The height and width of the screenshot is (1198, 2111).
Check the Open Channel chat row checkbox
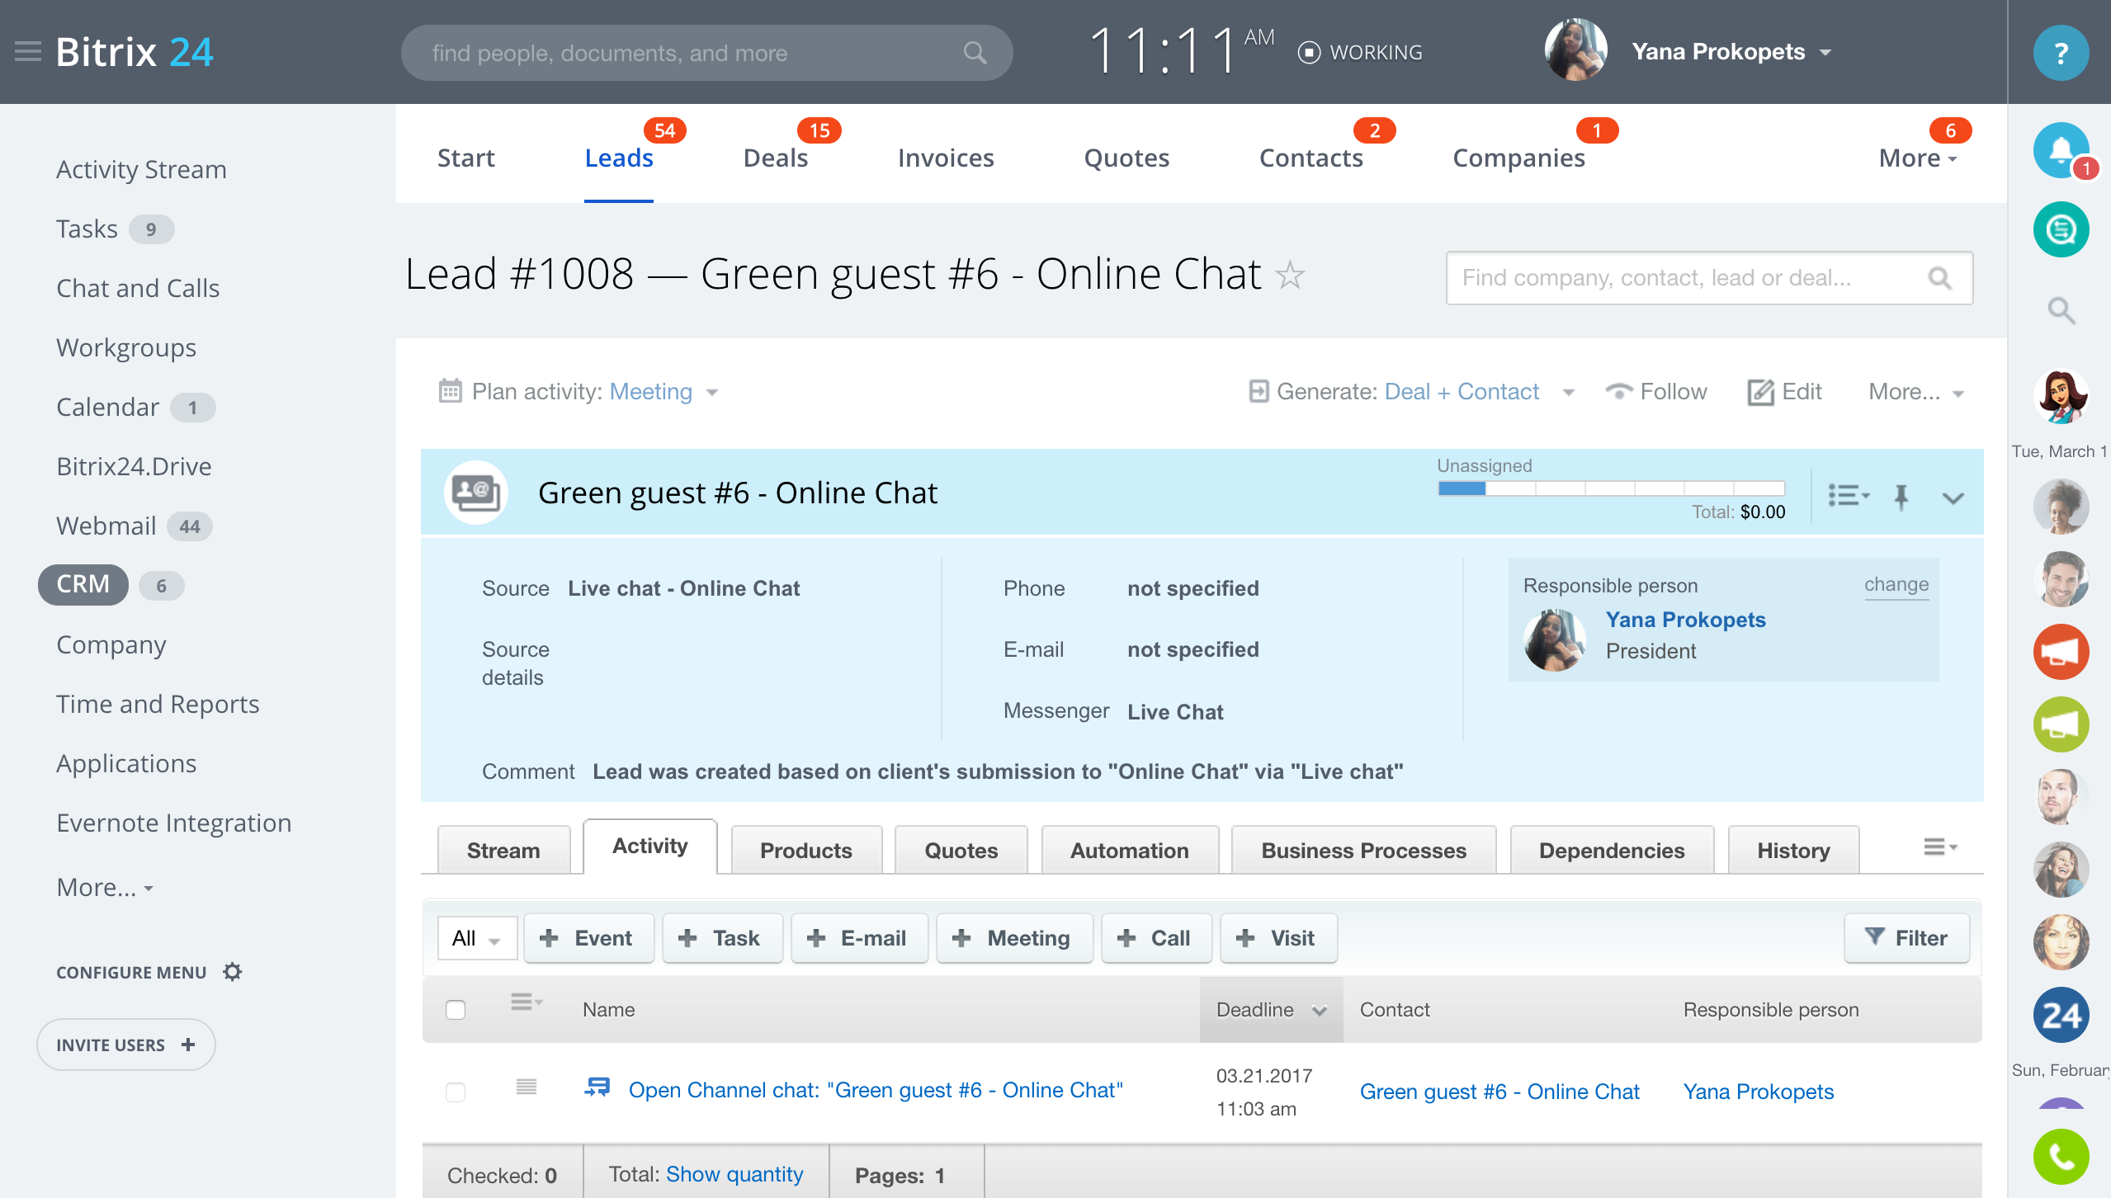pos(456,1092)
